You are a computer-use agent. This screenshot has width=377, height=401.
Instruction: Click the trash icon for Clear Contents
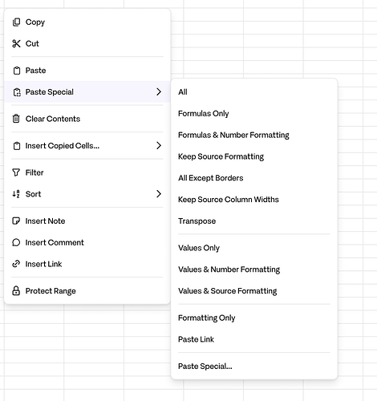tap(16, 119)
